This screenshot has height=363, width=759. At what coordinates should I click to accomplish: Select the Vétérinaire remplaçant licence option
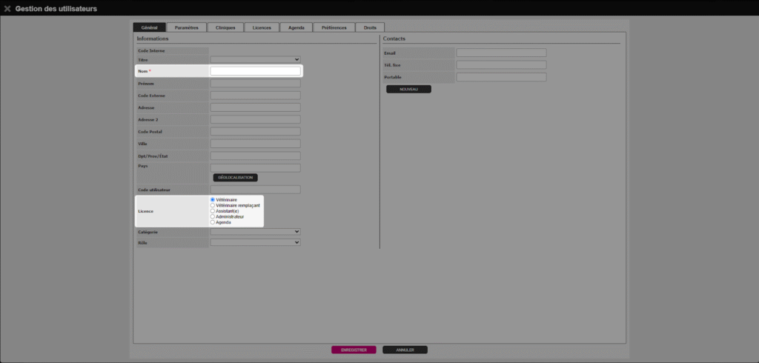pyautogui.click(x=213, y=205)
